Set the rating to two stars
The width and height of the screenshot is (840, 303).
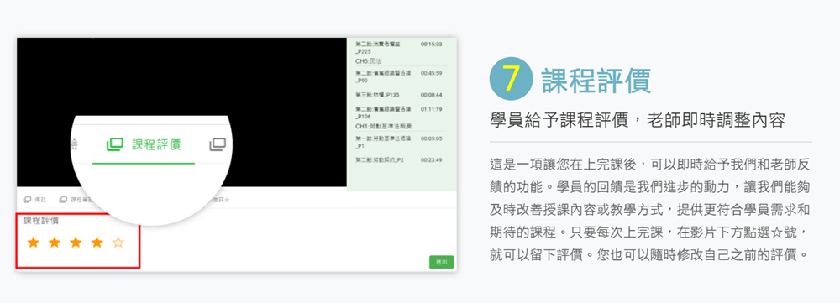[55, 243]
